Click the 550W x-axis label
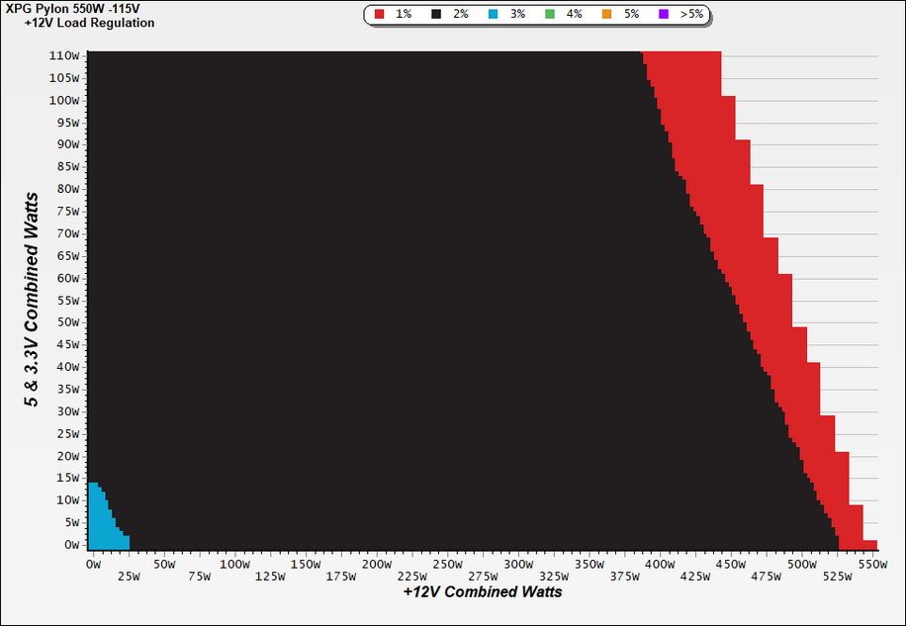Viewport: 906px width, 626px height. click(872, 565)
